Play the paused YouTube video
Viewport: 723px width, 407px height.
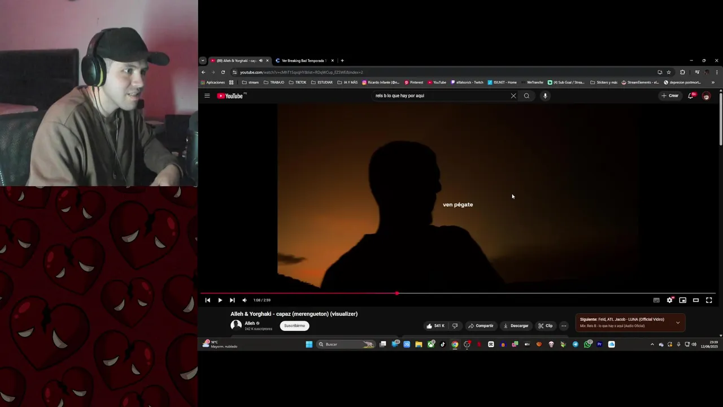click(220, 300)
